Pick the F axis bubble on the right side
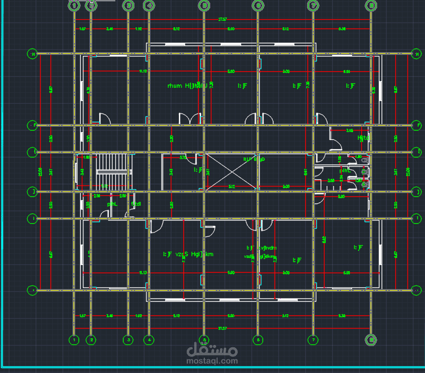Image resolution: width=425 pixels, height=373 pixels. coord(417,125)
